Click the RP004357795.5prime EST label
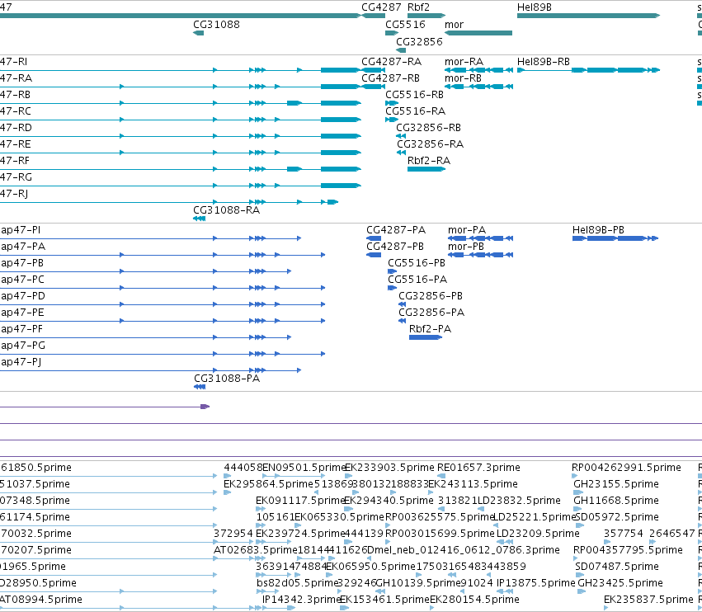Image resolution: width=702 pixels, height=612 pixels. click(x=628, y=550)
